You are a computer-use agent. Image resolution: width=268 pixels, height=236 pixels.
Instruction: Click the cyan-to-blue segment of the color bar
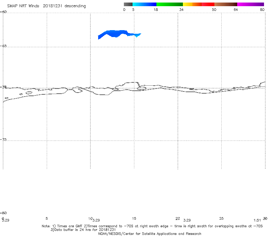point(145,4)
